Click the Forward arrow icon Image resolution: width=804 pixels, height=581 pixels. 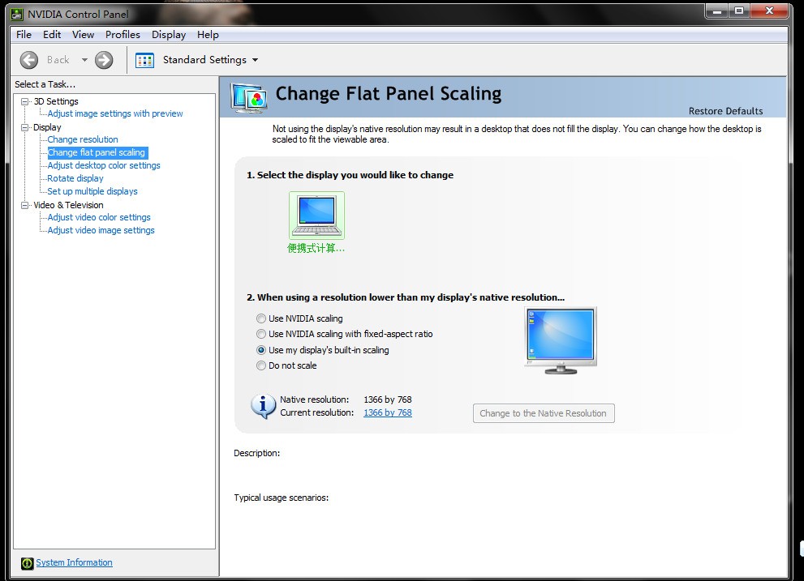coord(104,60)
